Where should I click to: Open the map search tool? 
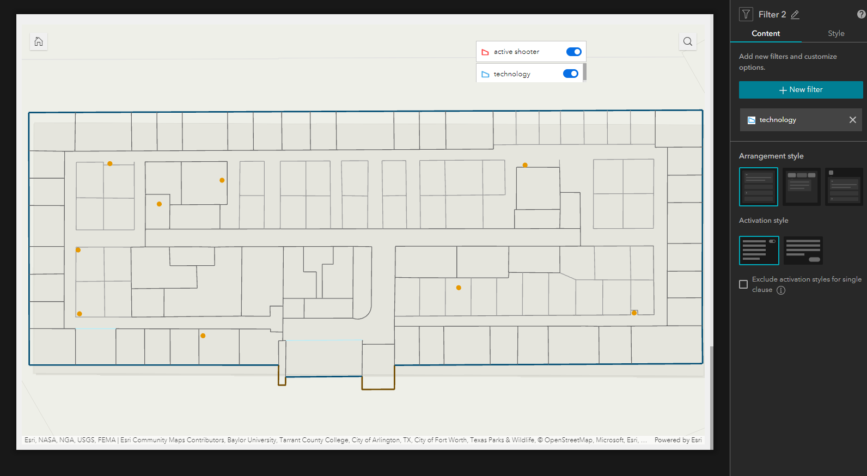coord(688,41)
